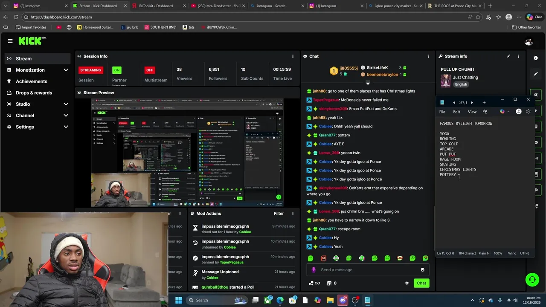546x307 pixels.
Task: Open chat settings gear
Action: click(x=407, y=283)
